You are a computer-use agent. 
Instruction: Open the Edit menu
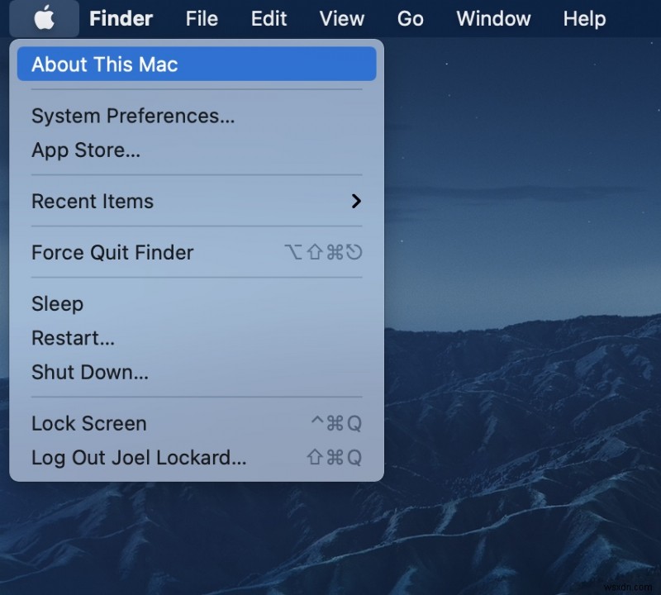pyautogui.click(x=269, y=18)
